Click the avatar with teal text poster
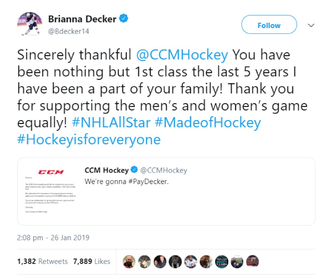The width and height of the screenshot is (330, 279). (222, 261)
